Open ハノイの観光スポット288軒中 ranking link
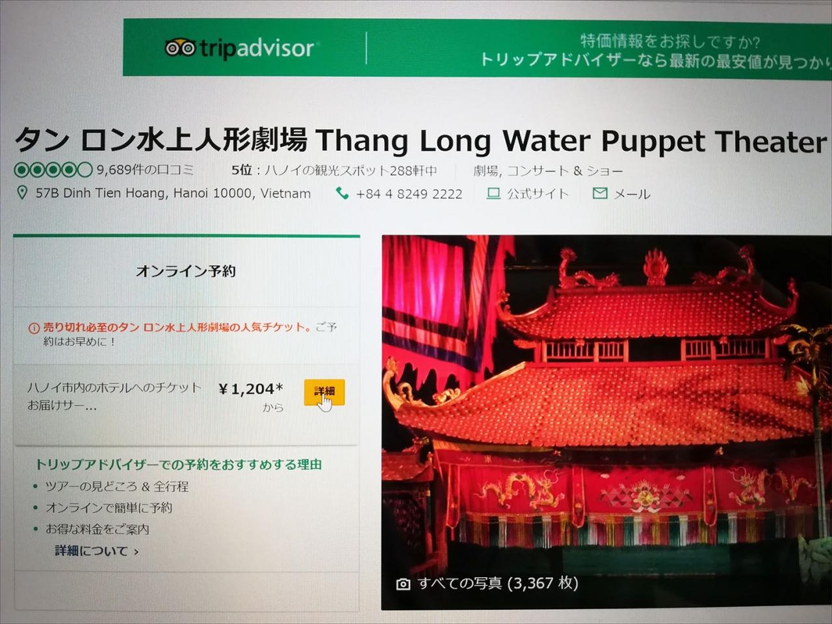This screenshot has width=832, height=624. coord(350,171)
